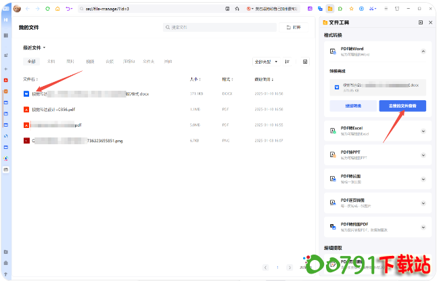
Task: Expand the PDF转PPT tool section
Action: pos(423,154)
